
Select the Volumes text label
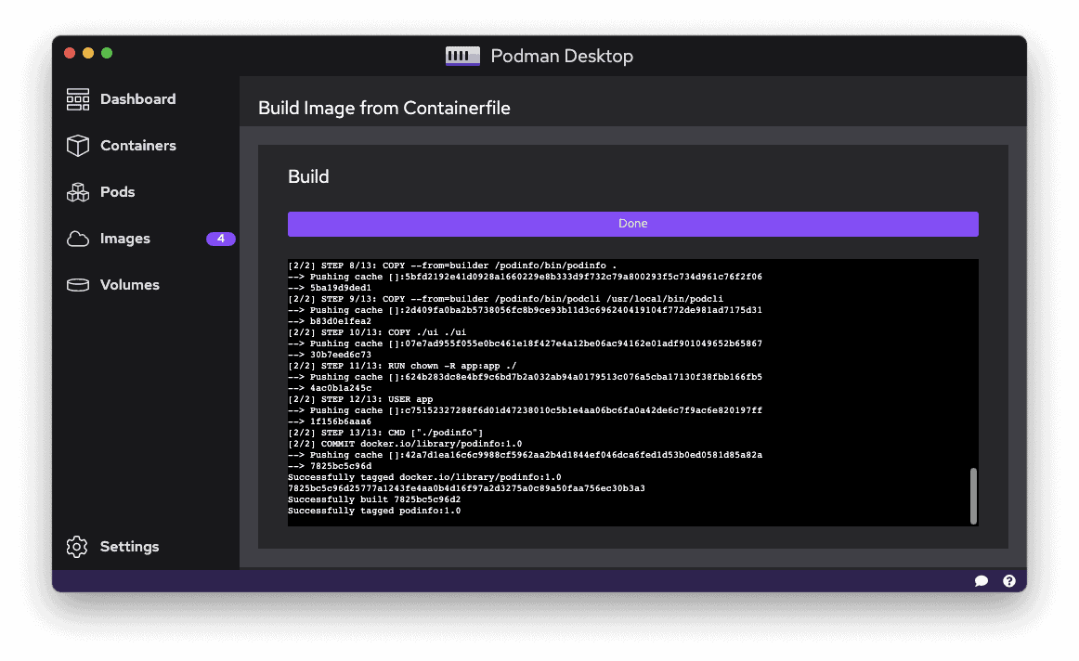click(129, 285)
